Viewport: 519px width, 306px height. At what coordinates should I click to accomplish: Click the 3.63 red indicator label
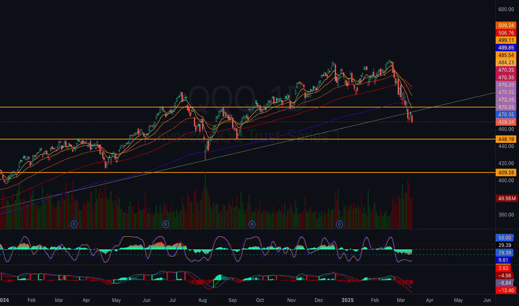coord(503,268)
